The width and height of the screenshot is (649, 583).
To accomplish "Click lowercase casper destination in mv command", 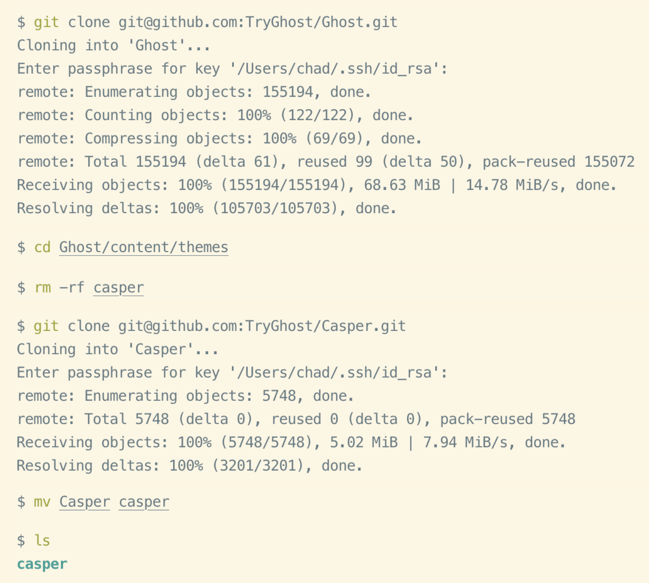I will 144,502.
